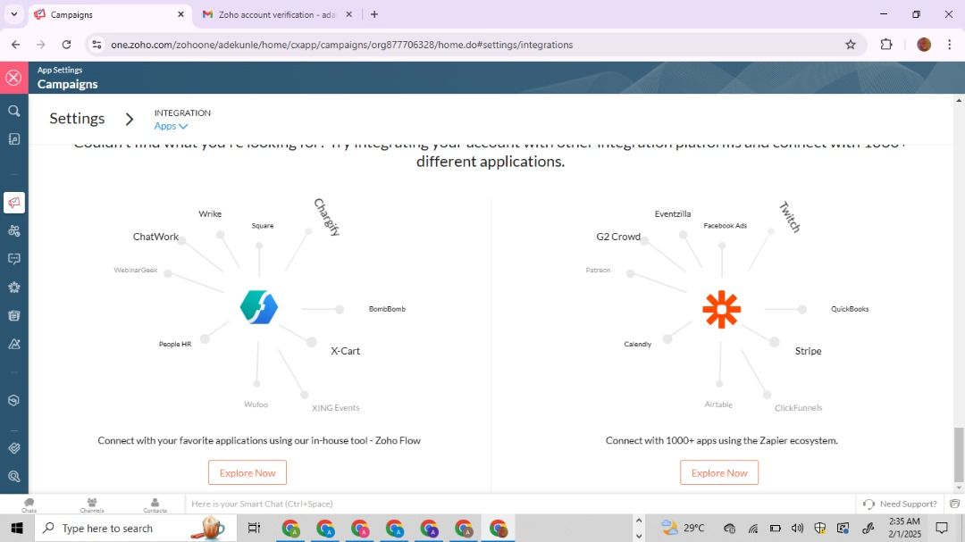Click the Wrike label
The image size is (965, 542).
pos(210,214)
